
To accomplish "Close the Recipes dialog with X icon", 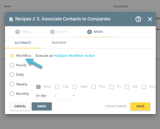I will click(x=150, y=19).
